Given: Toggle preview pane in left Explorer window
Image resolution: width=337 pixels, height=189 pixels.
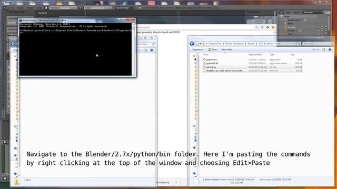Looking at the screenshot, I should (145, 50).
